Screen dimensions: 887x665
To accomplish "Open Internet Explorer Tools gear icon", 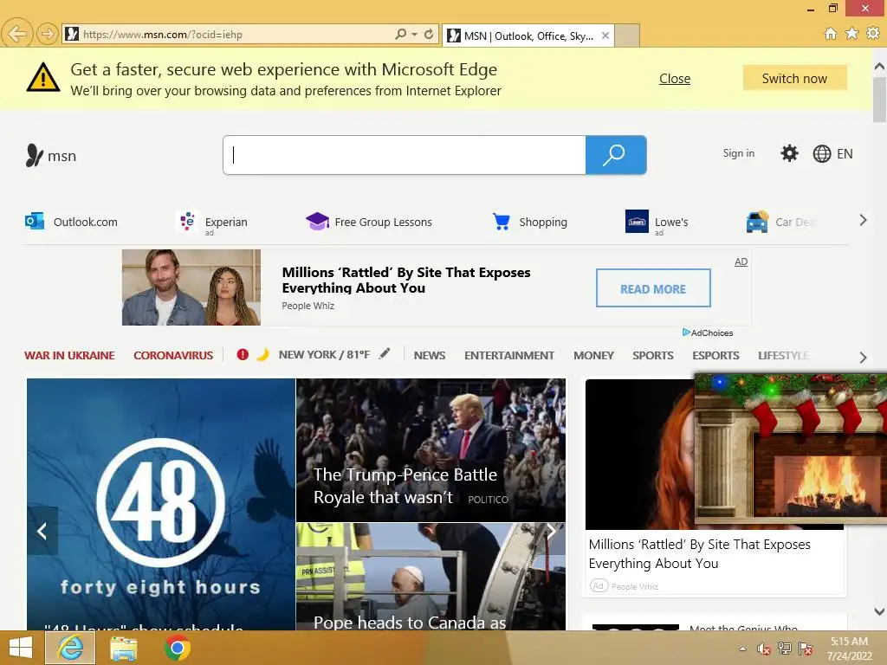I will 873,34.
